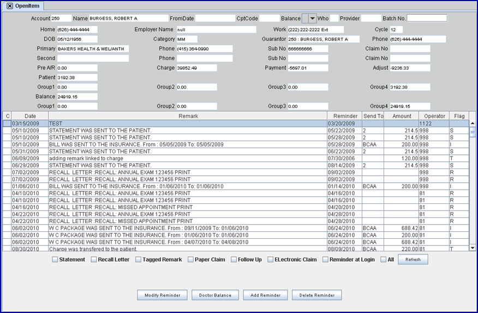Add a new reminder with Add Reminder
The height and width of the screenshot is (313, 478).
tap(265, 295)
